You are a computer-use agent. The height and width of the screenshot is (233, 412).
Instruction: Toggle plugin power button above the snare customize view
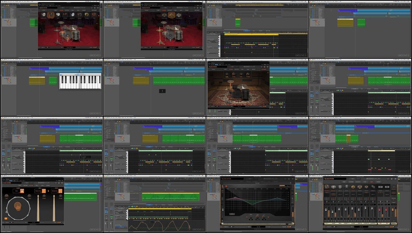pyautogui.click(x=4, y=180)
